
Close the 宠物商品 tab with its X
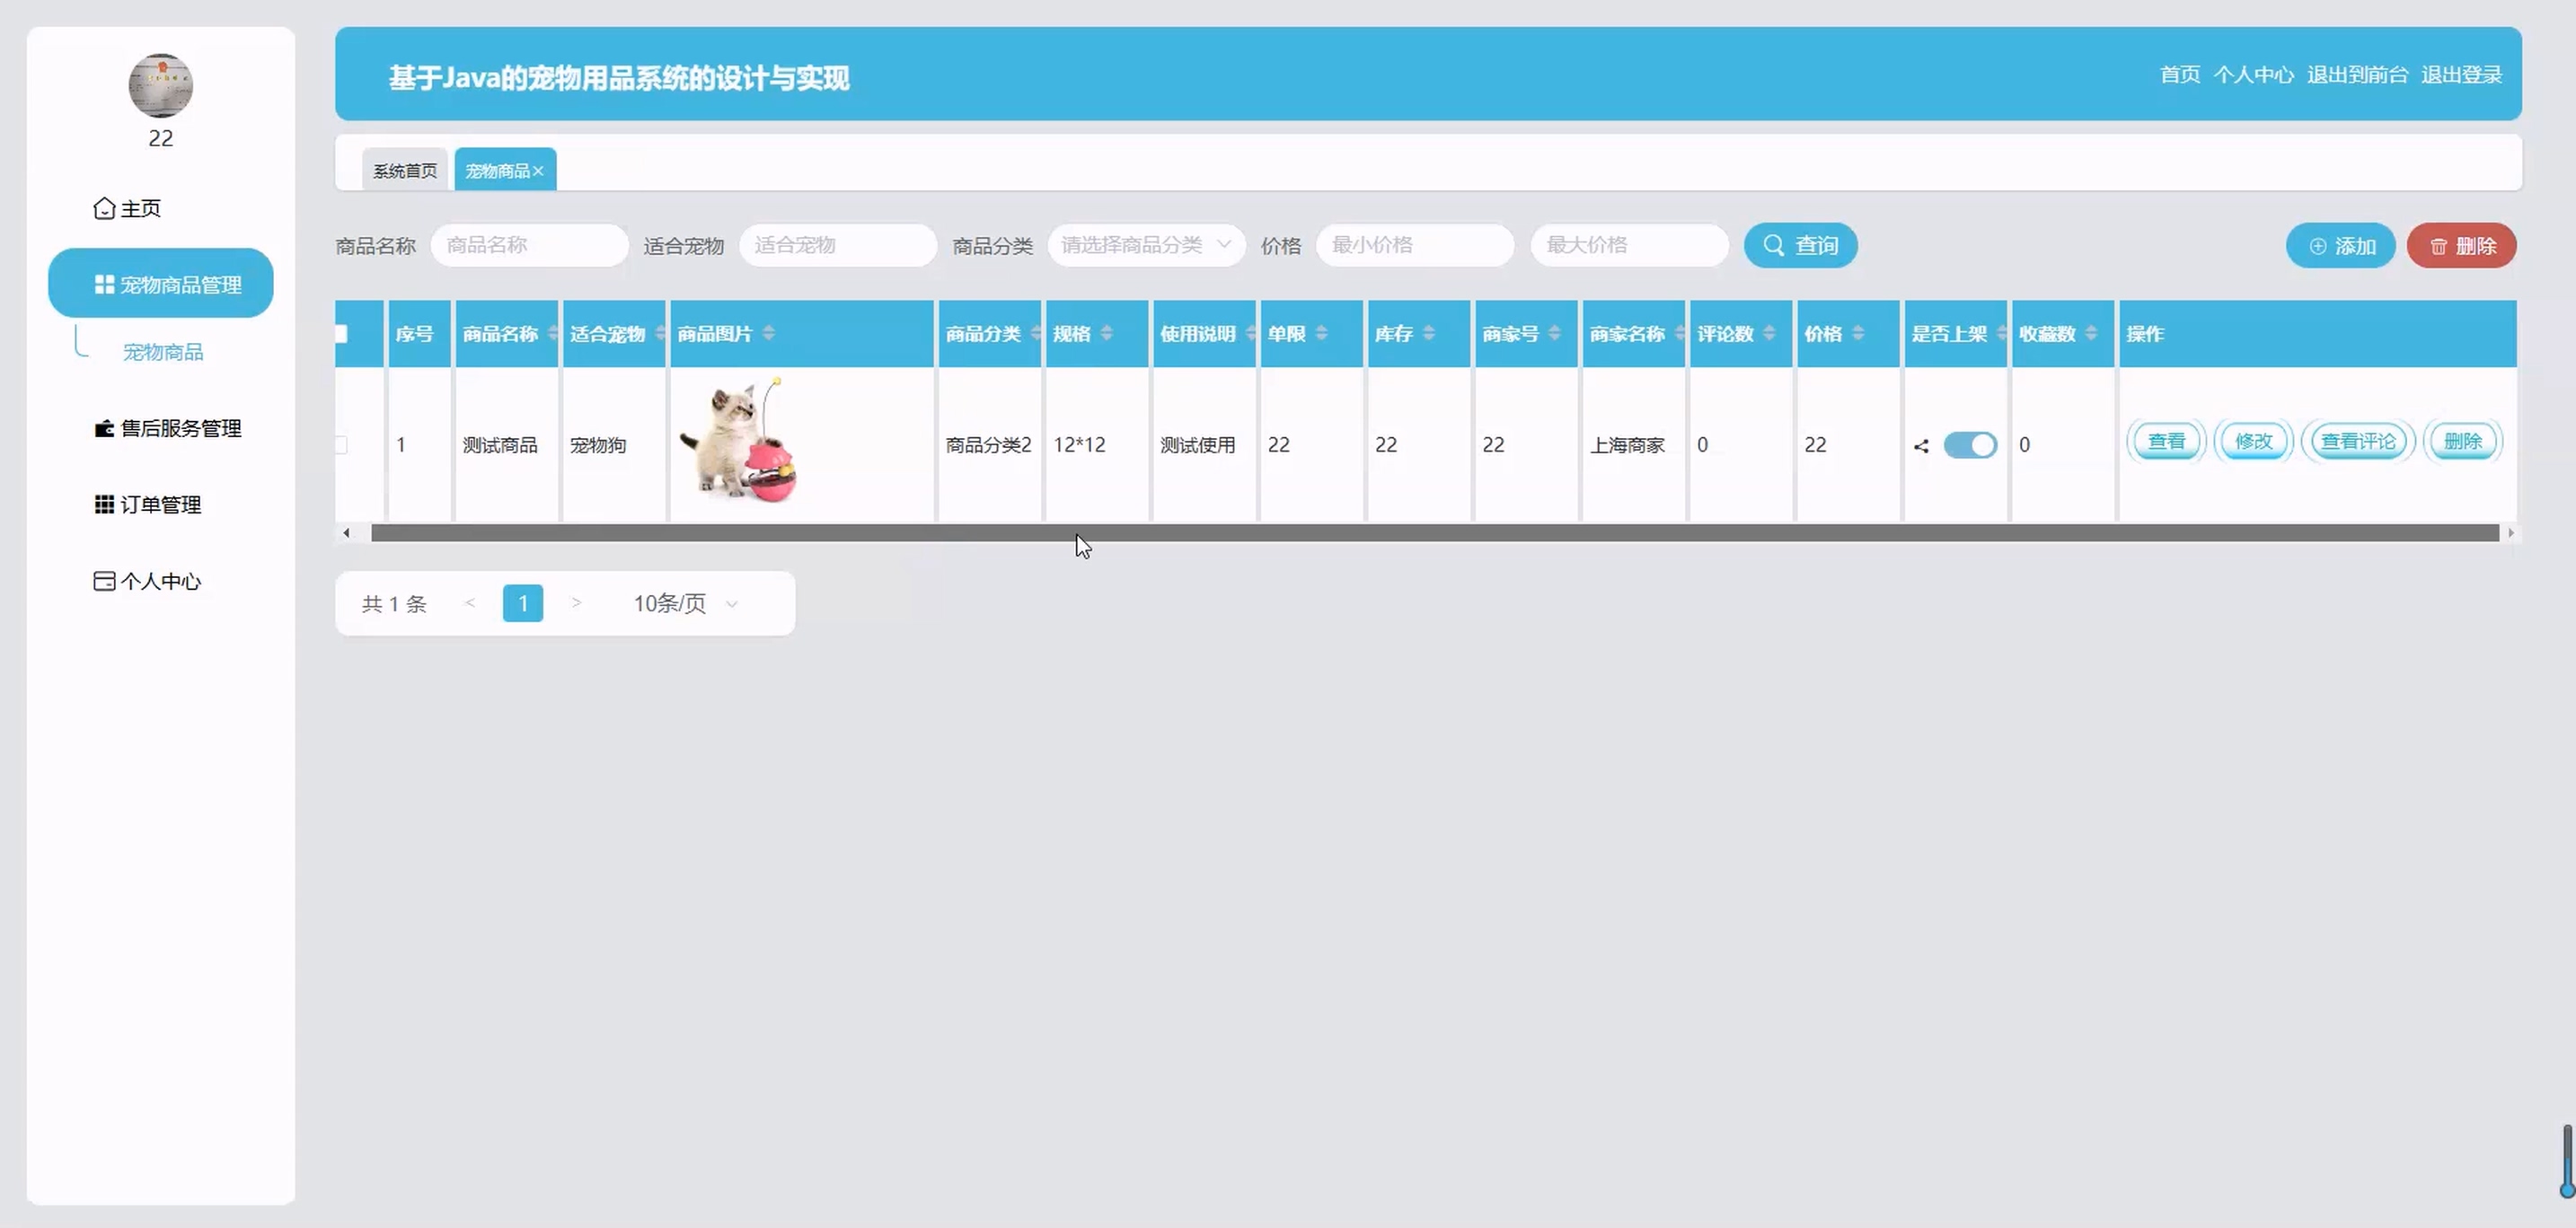[x=538, y=171]
